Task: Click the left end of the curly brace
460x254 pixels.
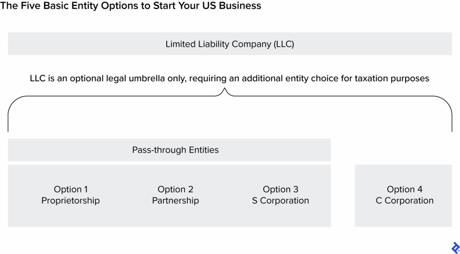Action: pos(8,128)
